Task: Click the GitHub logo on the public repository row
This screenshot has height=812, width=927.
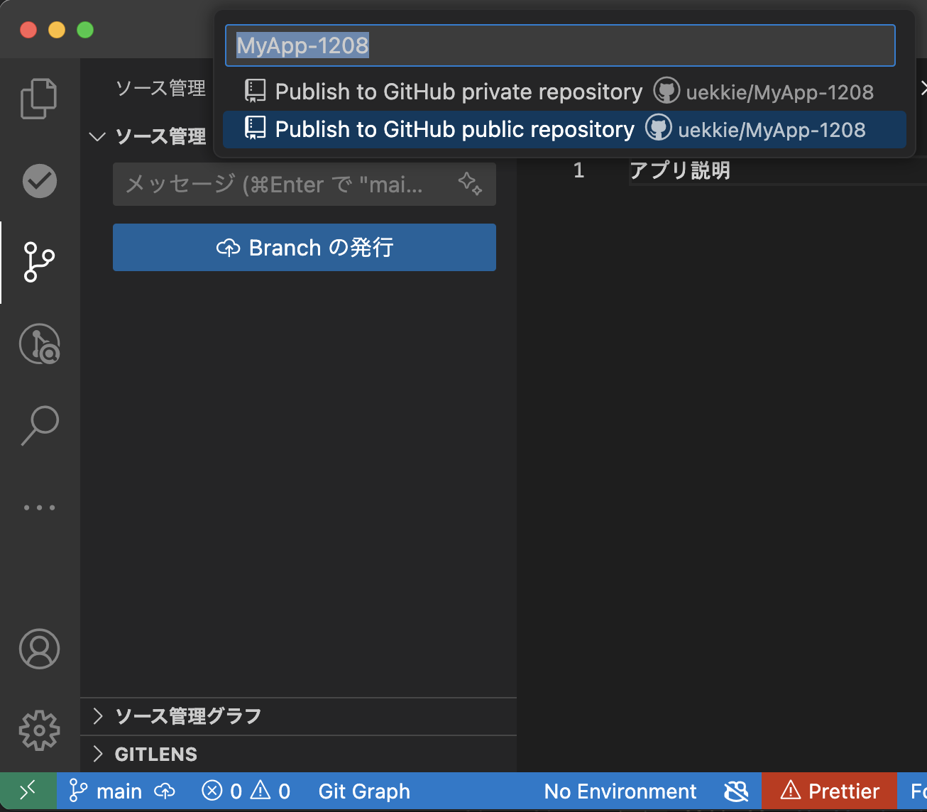Action: (x=659, y=128)
